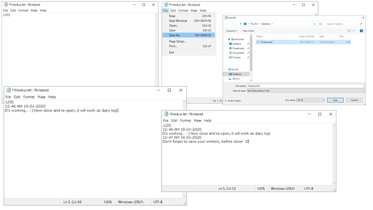Image resolution: width=373 pixels, height=210 pixels.
Task: Select Quick access star in navigation pane
Action: (229, 40)
